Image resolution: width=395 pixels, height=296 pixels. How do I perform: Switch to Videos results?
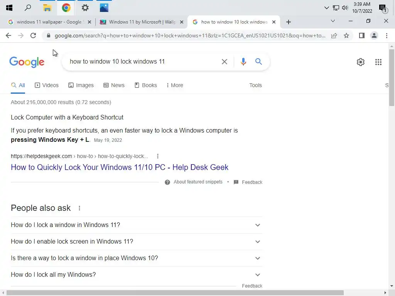click(x=47, y=85)
